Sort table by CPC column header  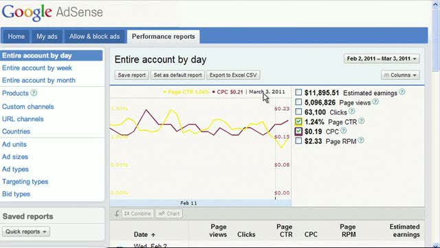click(x=311, y=234)
